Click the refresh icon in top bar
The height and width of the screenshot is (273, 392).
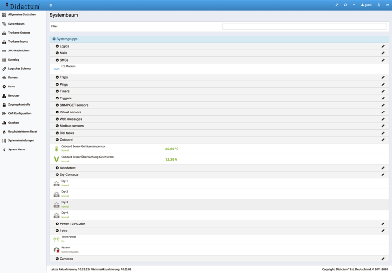pyautogui.click(x=345, y=5)
